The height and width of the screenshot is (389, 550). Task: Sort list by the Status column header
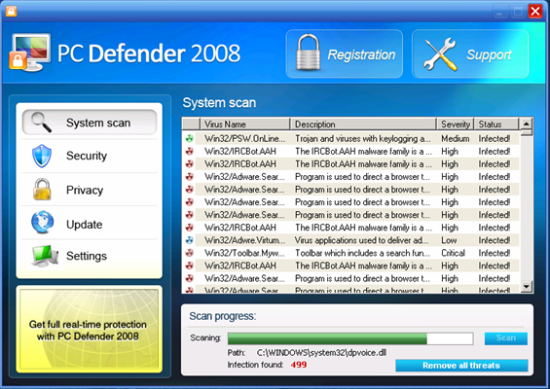pyautogui.click(x=496, y=124)
